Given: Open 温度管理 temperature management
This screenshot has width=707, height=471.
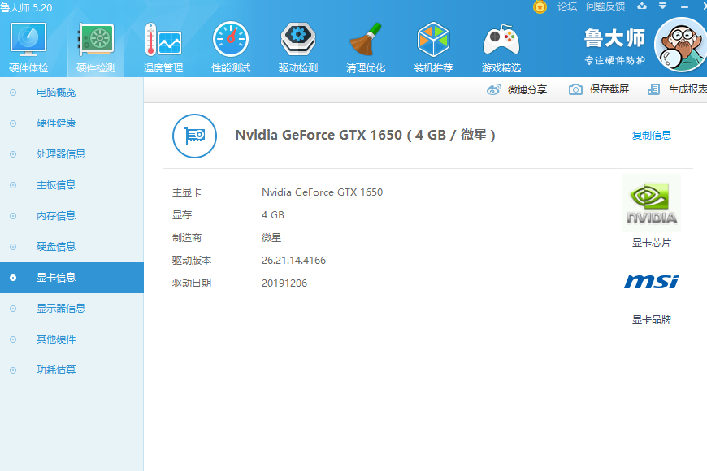Looking at the screenshot, I should point(163,47).
